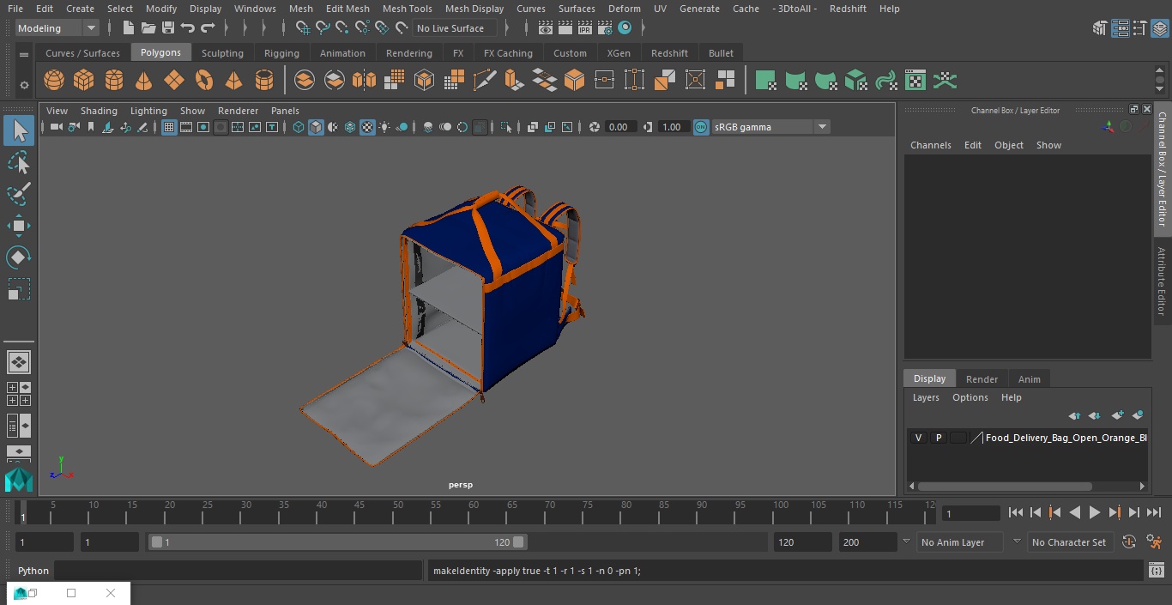The height and width of the screenshot is (605, 1172).
Task: Open Channel Box Channels menu
Action: pos(930,145)
